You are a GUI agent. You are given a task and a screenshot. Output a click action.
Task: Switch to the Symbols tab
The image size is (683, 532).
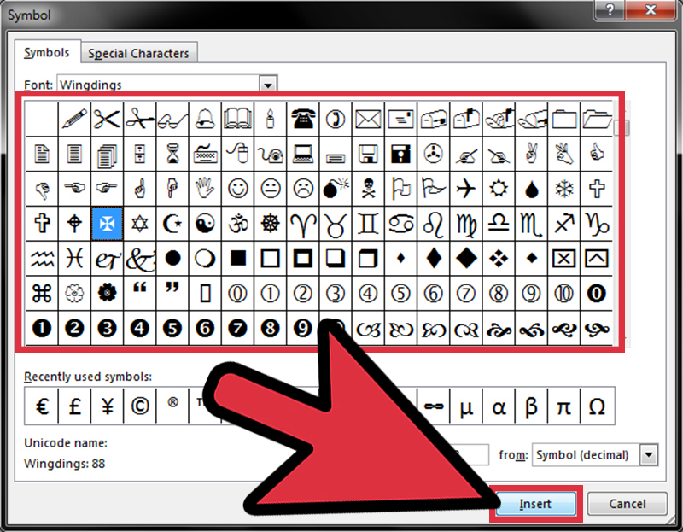[x=47, y=53]
